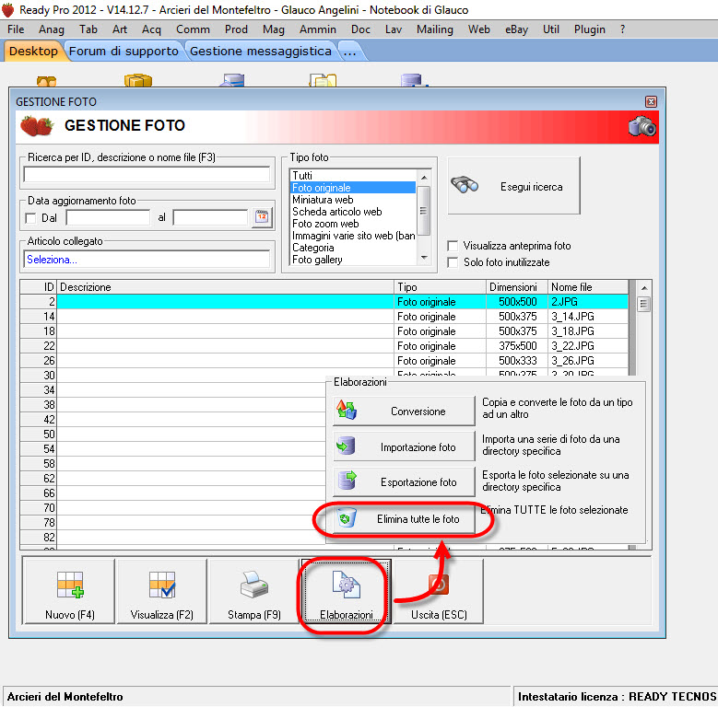Open the Anag menu
The width and height of the screenshot is (718, 707).
(52, 29)
